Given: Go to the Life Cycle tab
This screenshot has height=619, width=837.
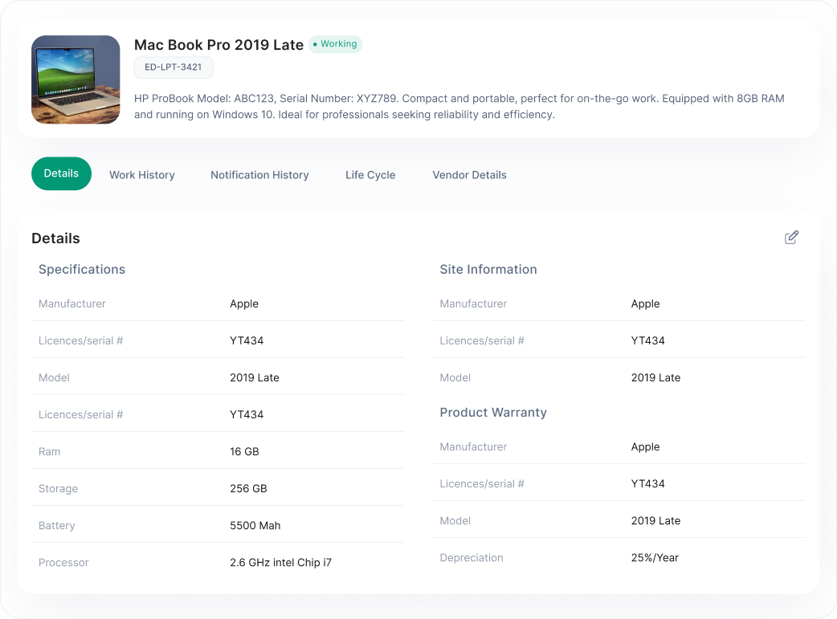Looking at the screenshot, I should tap(370, 175).
